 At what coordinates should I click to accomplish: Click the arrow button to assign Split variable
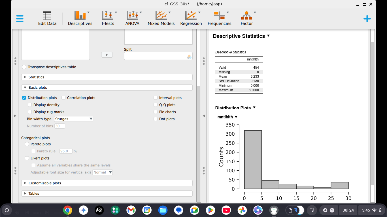tap(107, 55)
